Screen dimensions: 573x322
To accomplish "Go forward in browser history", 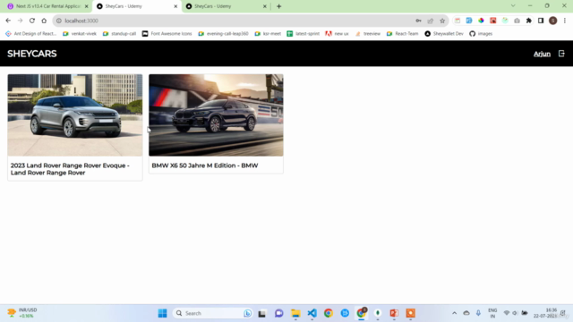I will point(20,21).
